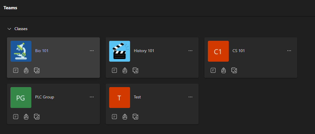Open more options for Test team

click(x=190, y=97)
